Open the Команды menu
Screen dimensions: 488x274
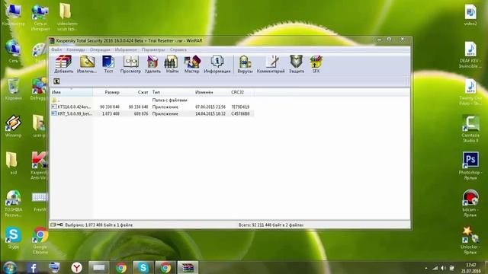coord(75,49)
